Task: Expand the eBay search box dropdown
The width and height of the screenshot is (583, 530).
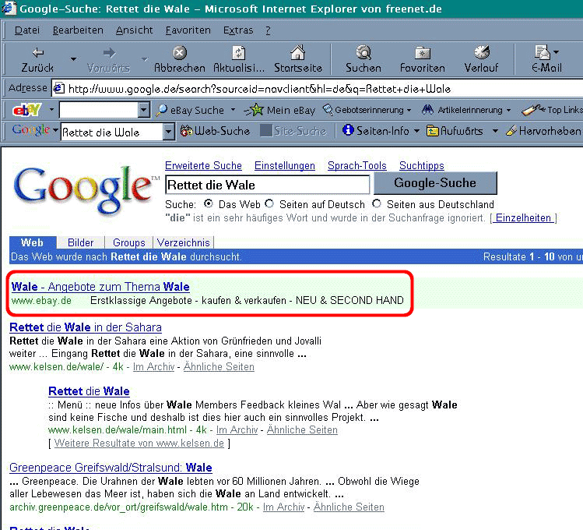Action: tap(143, 110)
